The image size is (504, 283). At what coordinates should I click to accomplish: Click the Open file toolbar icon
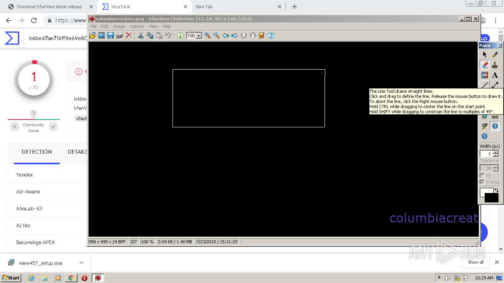(x=93, y=35)
